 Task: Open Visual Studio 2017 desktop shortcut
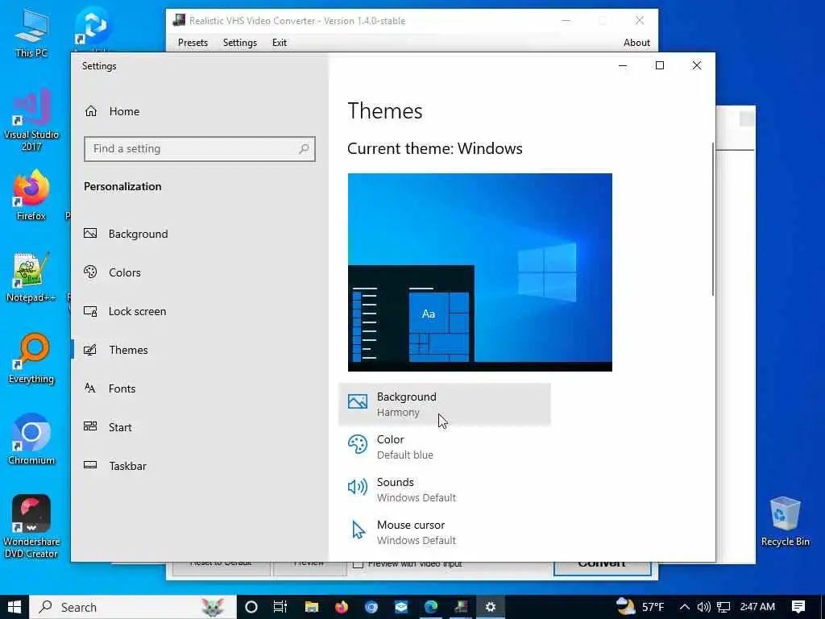coord(31,119)
